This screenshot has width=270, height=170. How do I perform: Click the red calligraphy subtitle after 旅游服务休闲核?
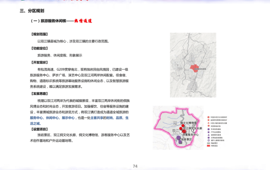click(x=83, y=21)
